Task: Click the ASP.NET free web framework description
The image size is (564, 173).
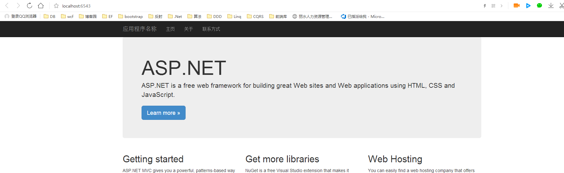Action: point(298,90)
